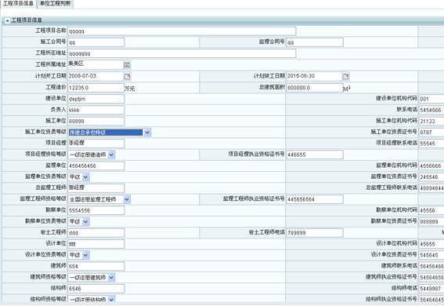Viewport: 444px width, 306px height.
Task: Click the 项目经理联系电话 field
Action: (431, 144)
